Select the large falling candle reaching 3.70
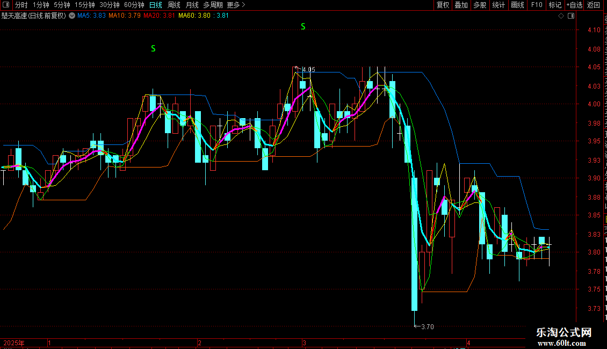The height and width of the screenshot is (349, 607). pyautogui.click(x=415, y=244)
